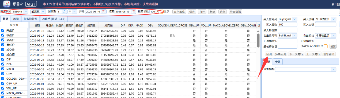Go to 上一交易行

pos(313,54)
